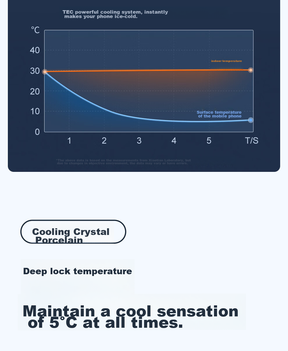Click the Xiaotian Laboratory disclaimer footnote
This screenshot has width=288, height=351.
pyautogui.click(x=123, y=162)
